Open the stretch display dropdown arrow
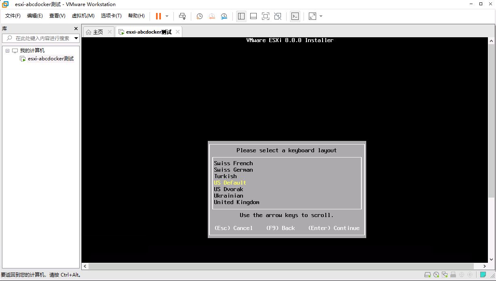 point(321,16)
